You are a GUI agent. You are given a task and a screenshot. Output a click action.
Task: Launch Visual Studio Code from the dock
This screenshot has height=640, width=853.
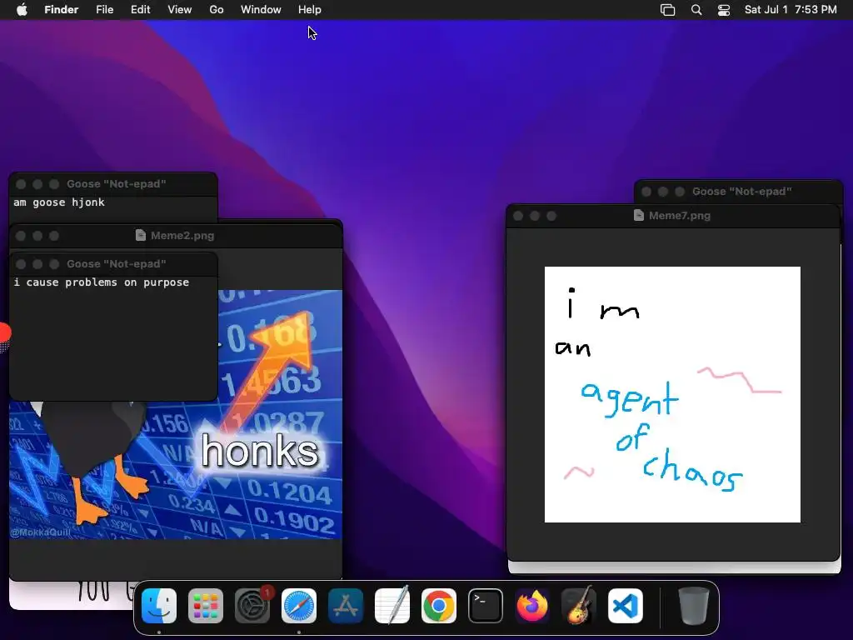[x=626, y=606]
